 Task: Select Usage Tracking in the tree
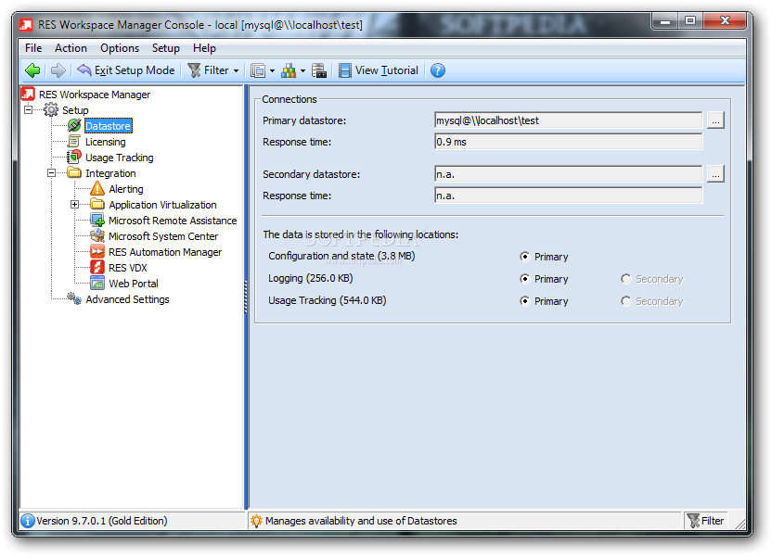coord(119,158)
